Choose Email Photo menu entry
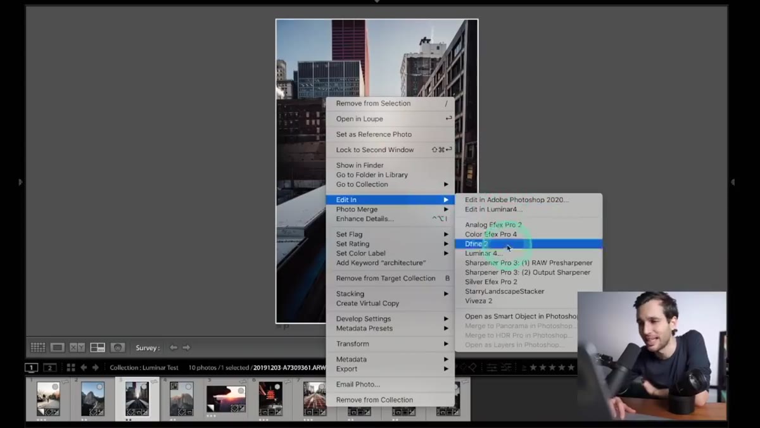This screenshot has width=760, height=428. click(x=390, y=384)
